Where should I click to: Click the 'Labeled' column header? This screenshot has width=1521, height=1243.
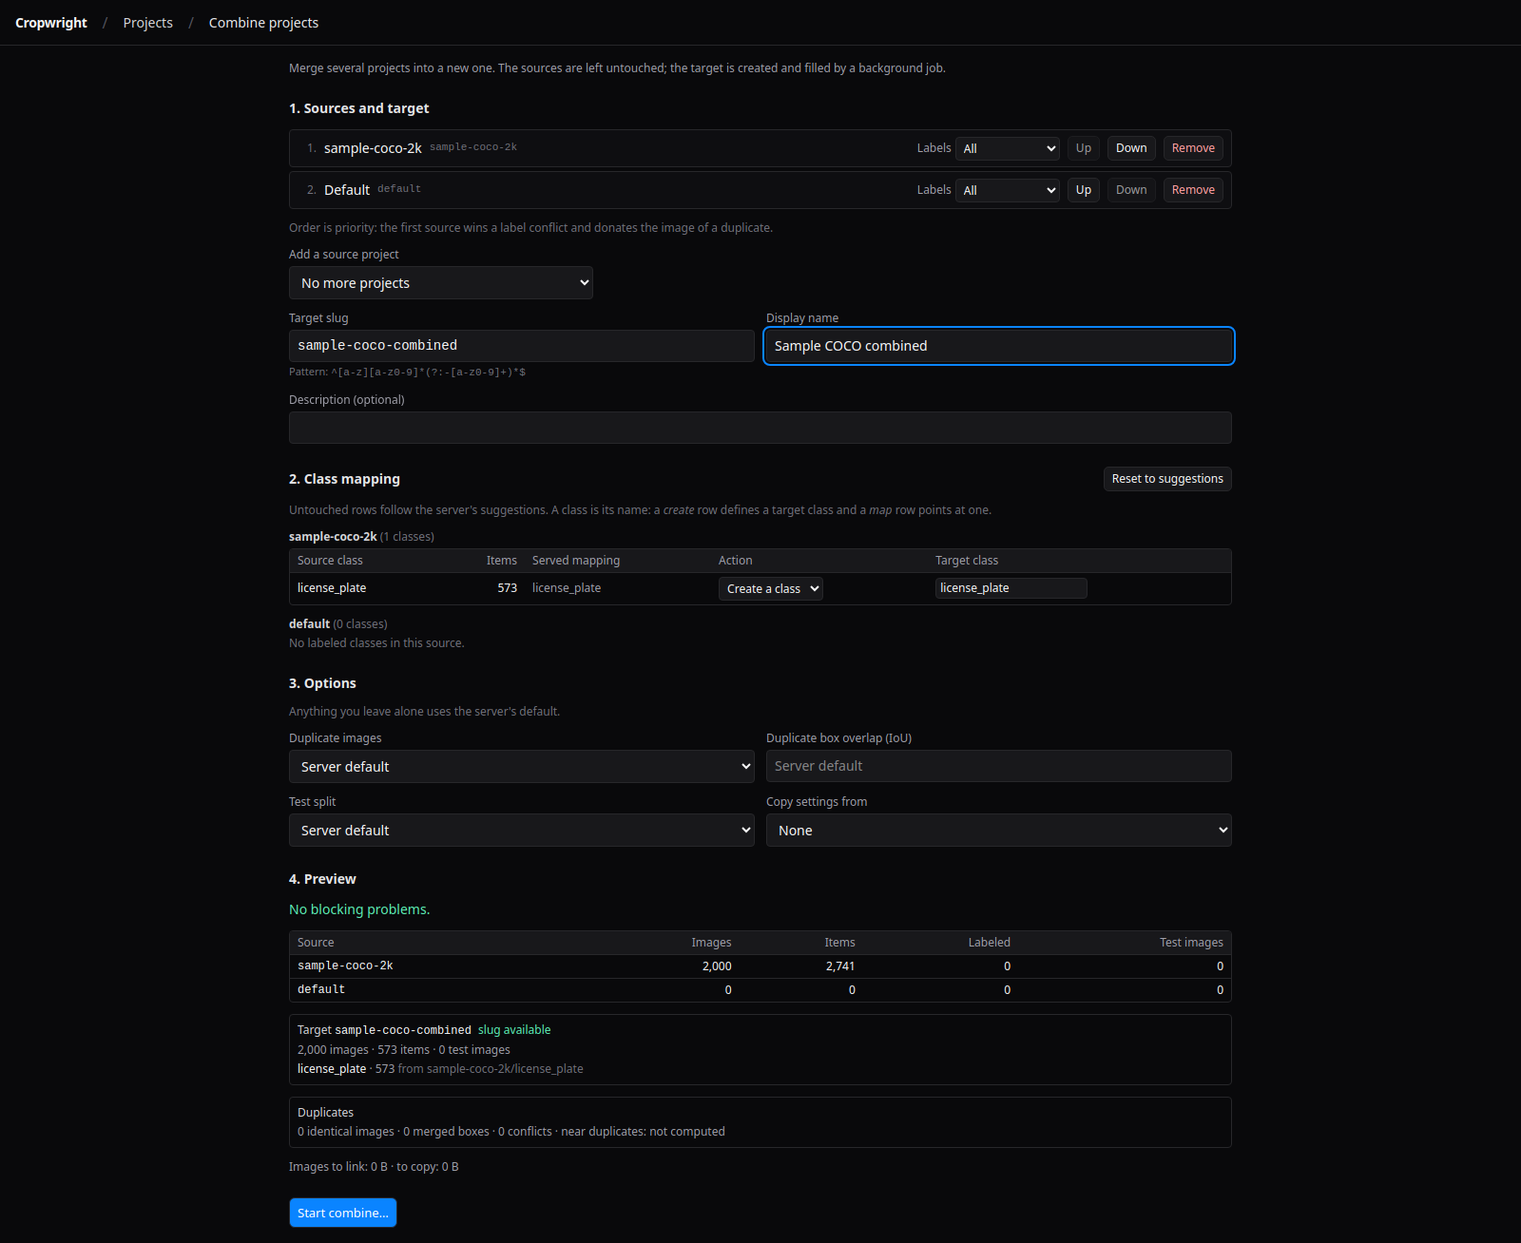(x=989, y=943)
